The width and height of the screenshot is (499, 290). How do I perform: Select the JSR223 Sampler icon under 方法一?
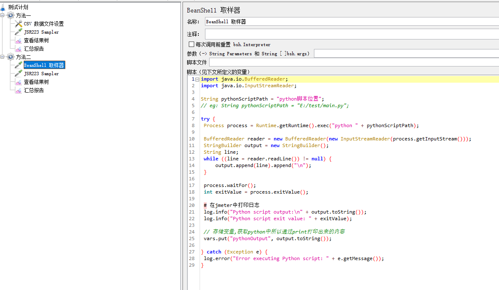18,32
